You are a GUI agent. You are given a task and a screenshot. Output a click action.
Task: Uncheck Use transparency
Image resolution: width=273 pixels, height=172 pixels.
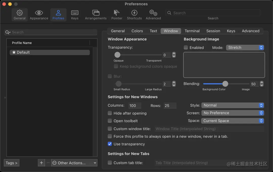(110, 144)
